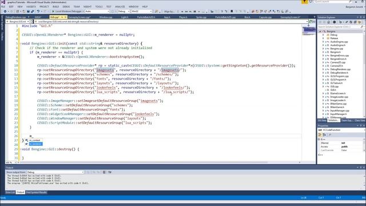Viewport: 366px width, 206px height.
Task: Open the Win32 platform dropdown
Action: click(x=141, y=11)
